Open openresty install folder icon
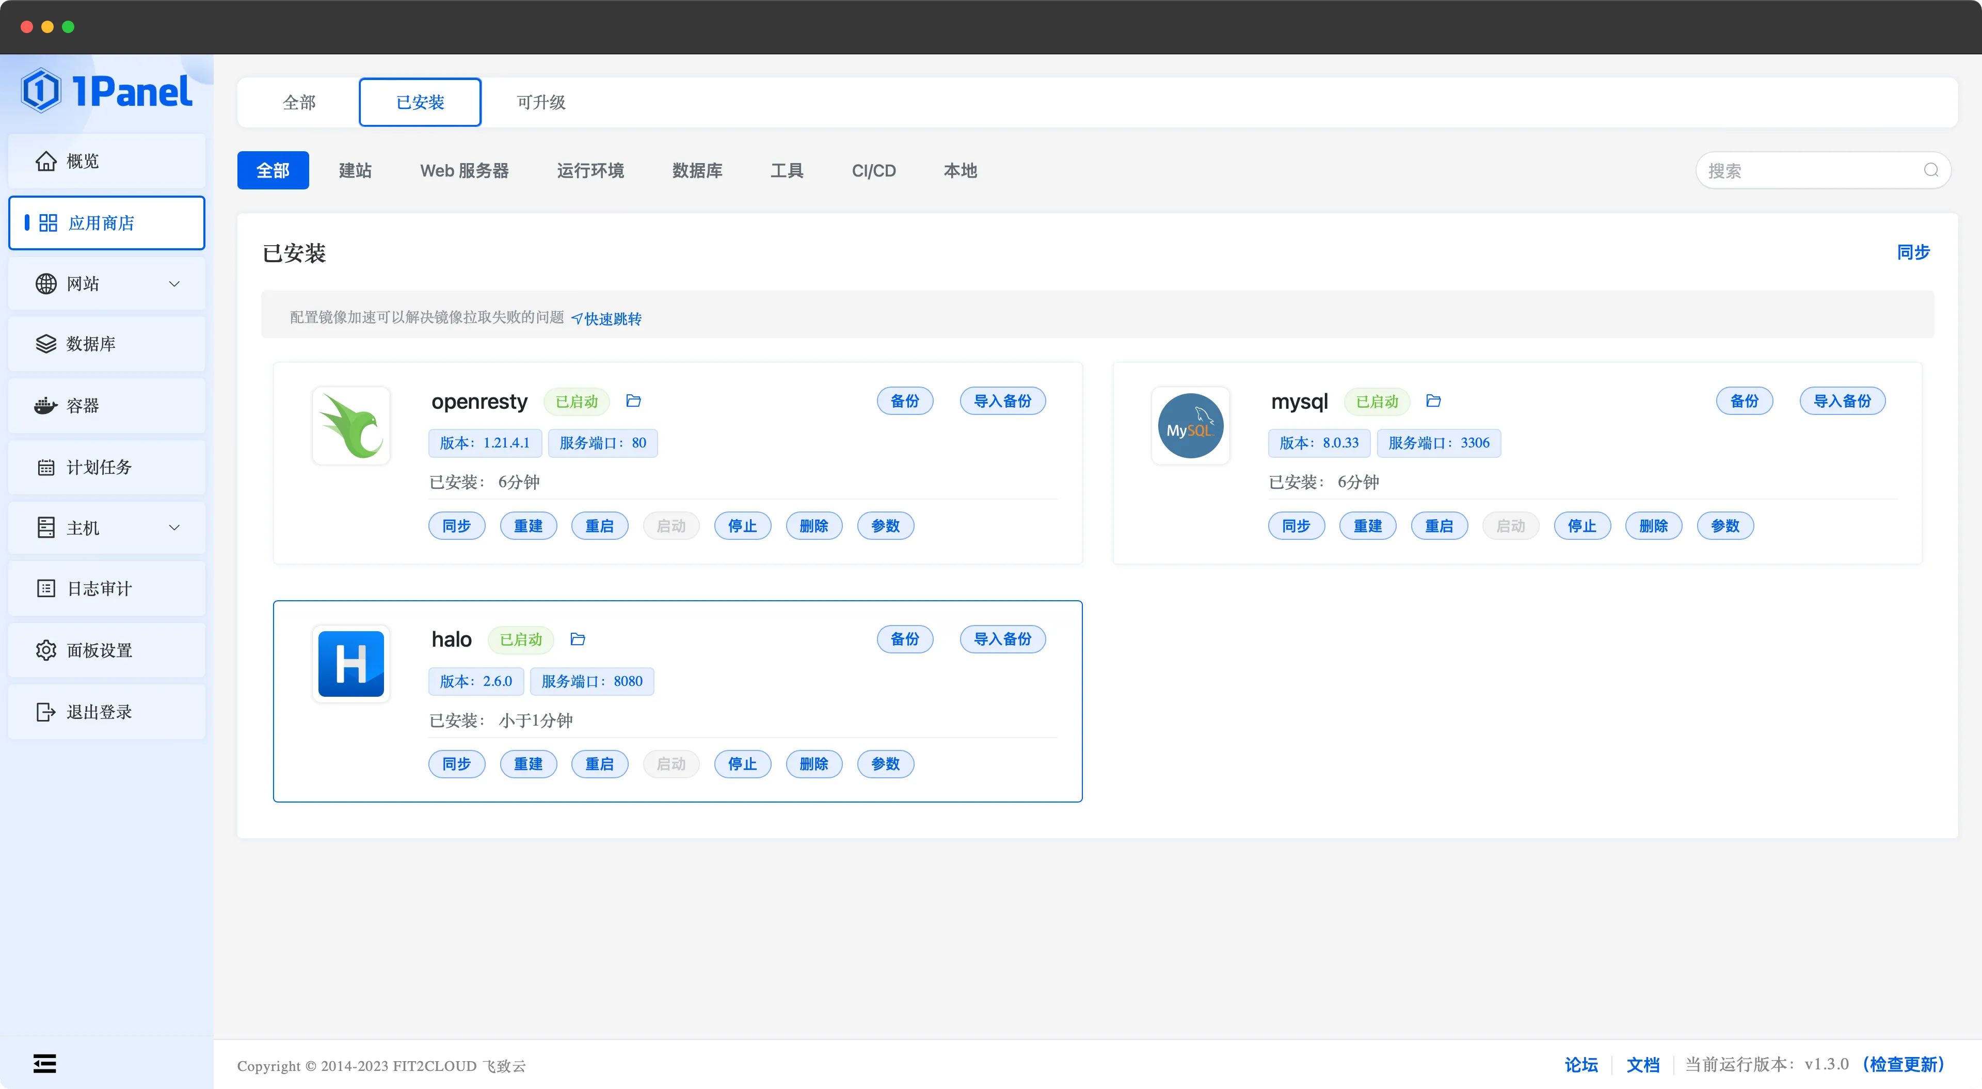 pyautogui.click(x=634, y=401)
